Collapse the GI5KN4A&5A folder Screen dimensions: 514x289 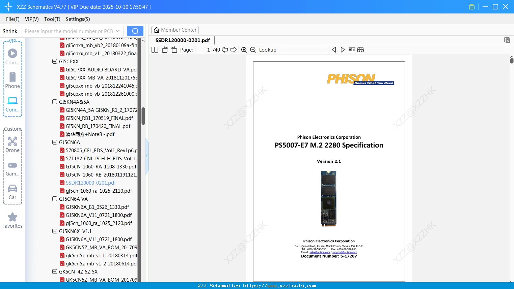(x=55, y=102)
